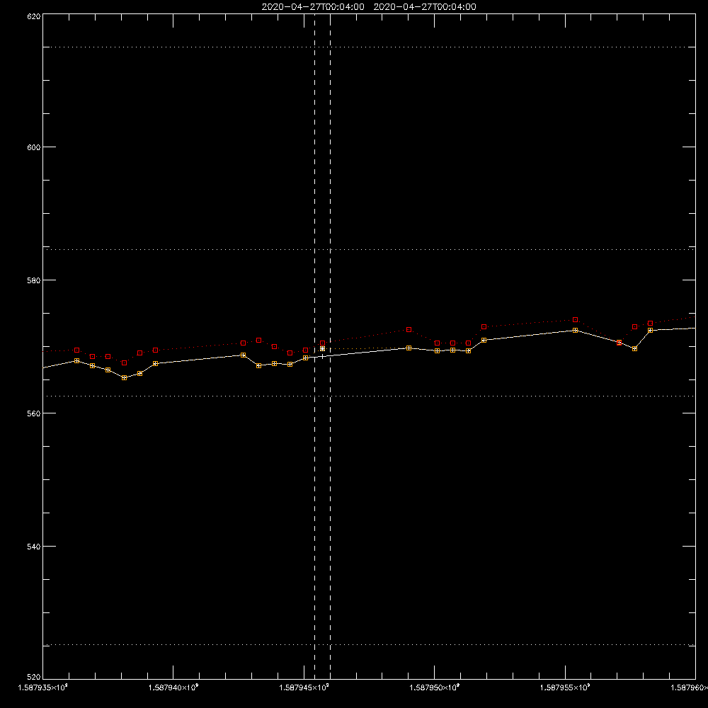Click the 1.587940×10⁹ x-axis label
This screenshot has width=708, height=708.
point(173,687)
